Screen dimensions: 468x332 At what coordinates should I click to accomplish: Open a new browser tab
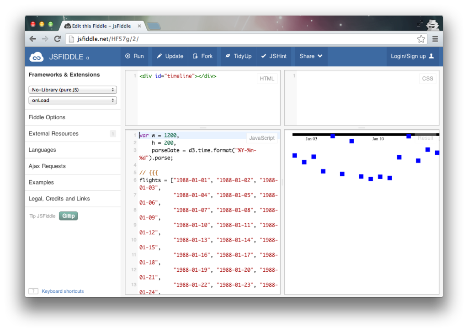click(x=154, y=26)
